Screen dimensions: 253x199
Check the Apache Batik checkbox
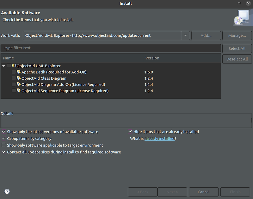pyautogui.click(x=14, y=72)
